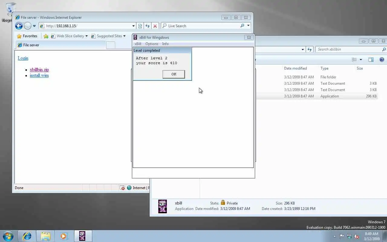Select the Recycle Bin desktop icon

[x=10, y=12]
